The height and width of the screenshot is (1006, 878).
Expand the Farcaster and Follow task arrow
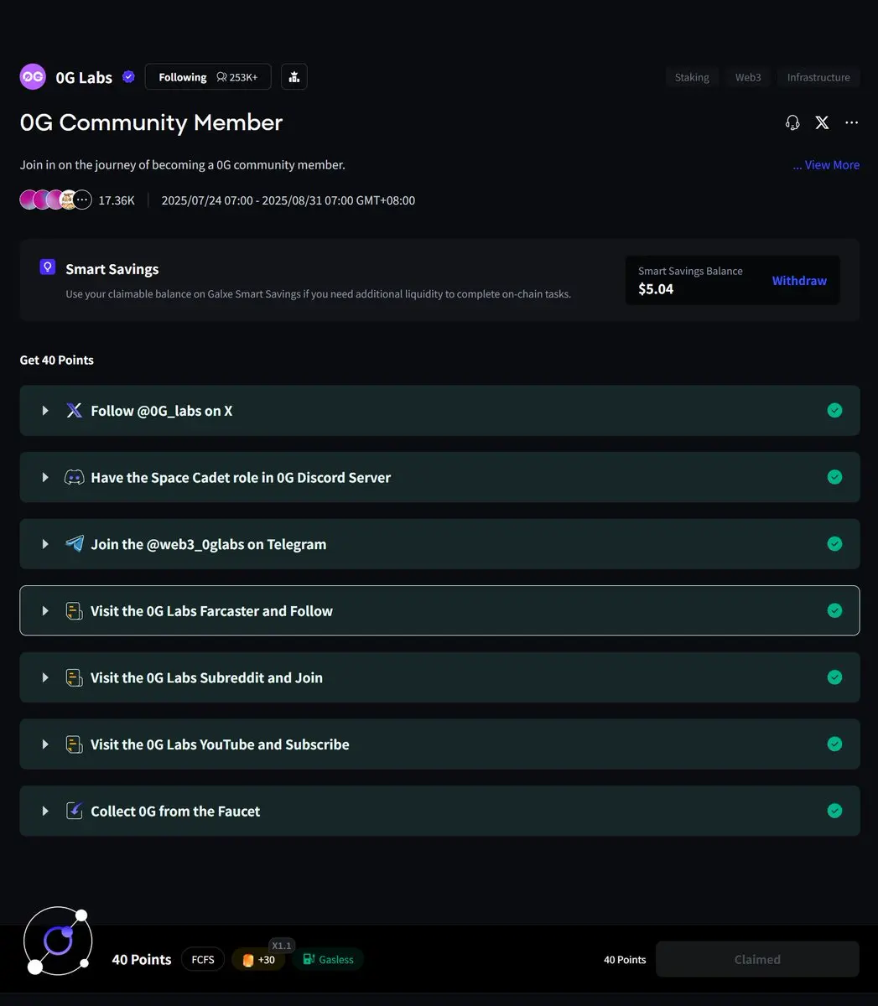click(x=45, y=610)
